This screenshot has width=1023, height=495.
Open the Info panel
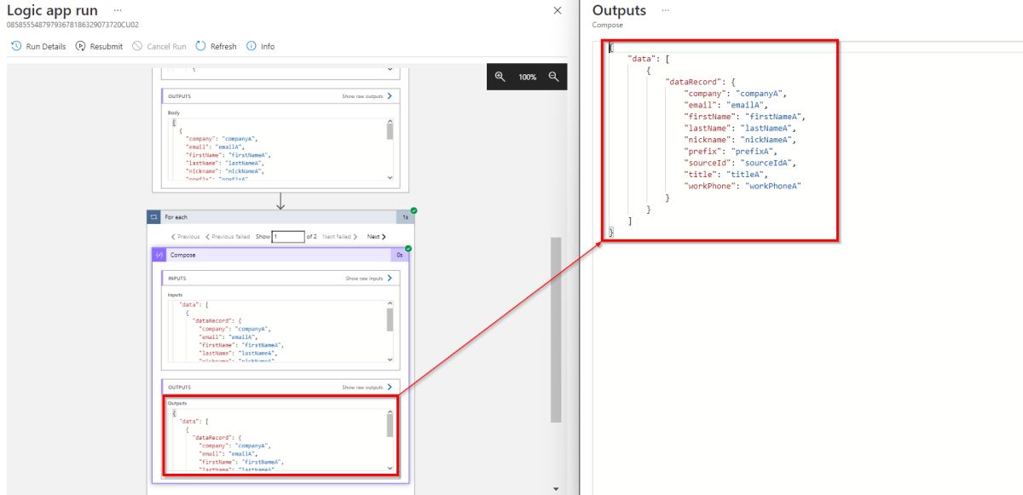[x=261, y=46]
